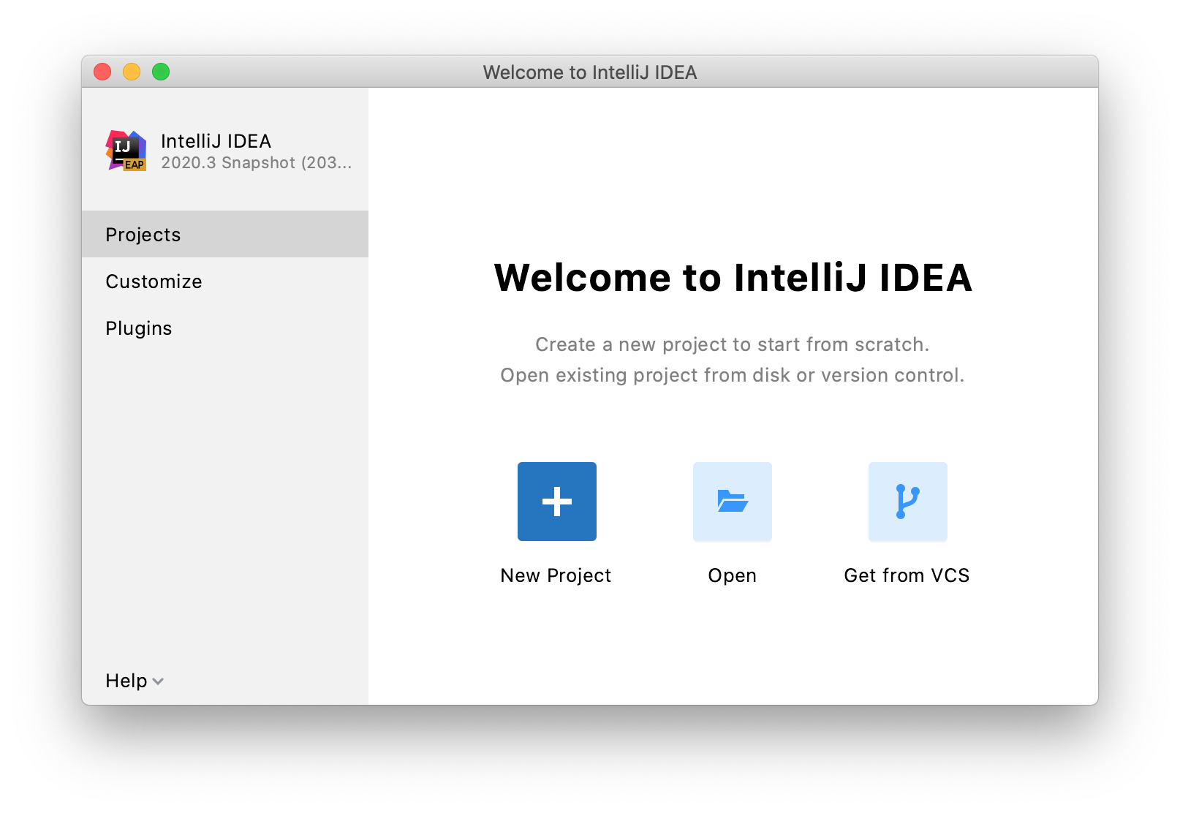Maximize the window using the green button

pos(161,72)
